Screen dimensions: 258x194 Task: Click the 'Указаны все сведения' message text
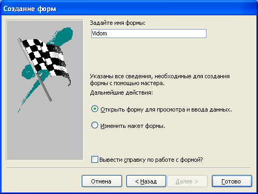160,80
